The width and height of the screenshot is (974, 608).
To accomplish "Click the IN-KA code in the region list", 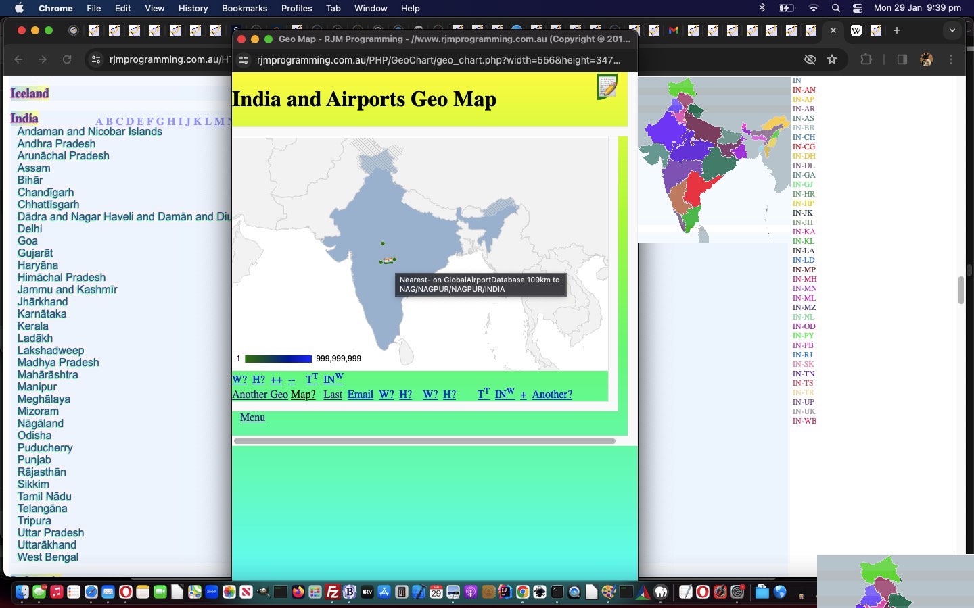I will pos(804,232).
